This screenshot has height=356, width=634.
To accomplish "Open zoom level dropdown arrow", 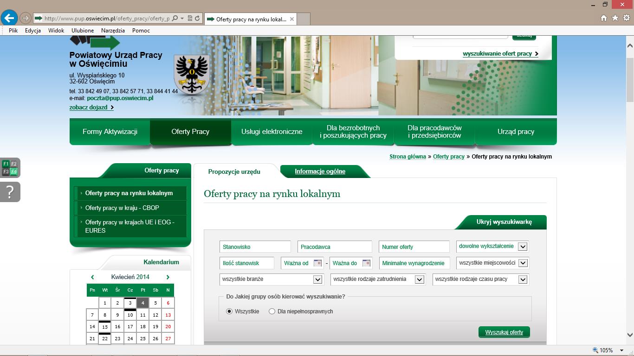I will coord(622,350).
